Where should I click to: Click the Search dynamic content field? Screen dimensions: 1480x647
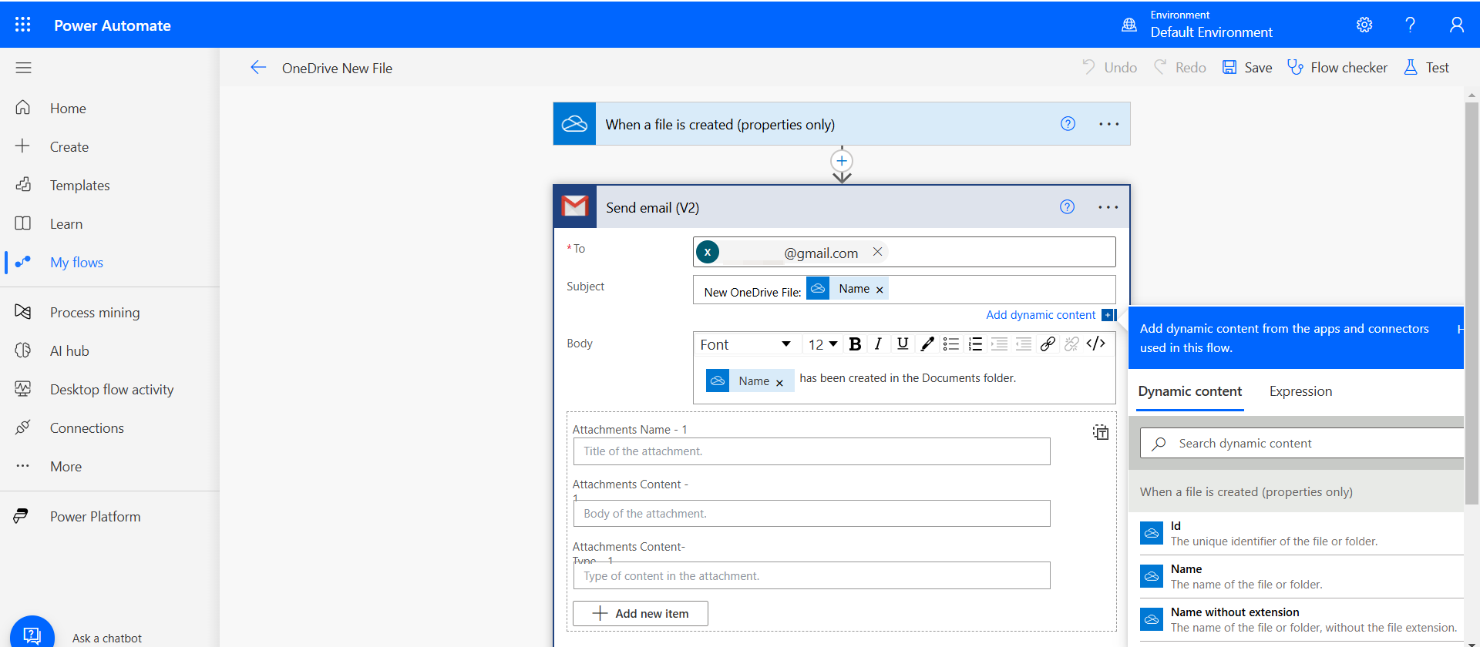(x=1303, y=444)
